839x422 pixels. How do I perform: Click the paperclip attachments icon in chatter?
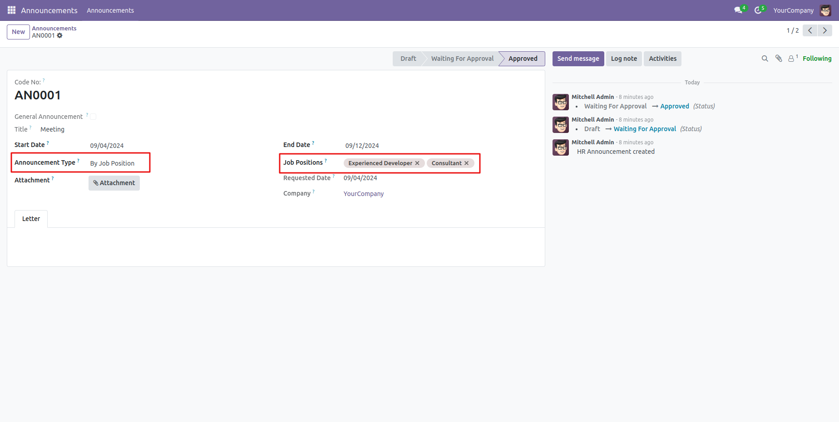[779, 59]
